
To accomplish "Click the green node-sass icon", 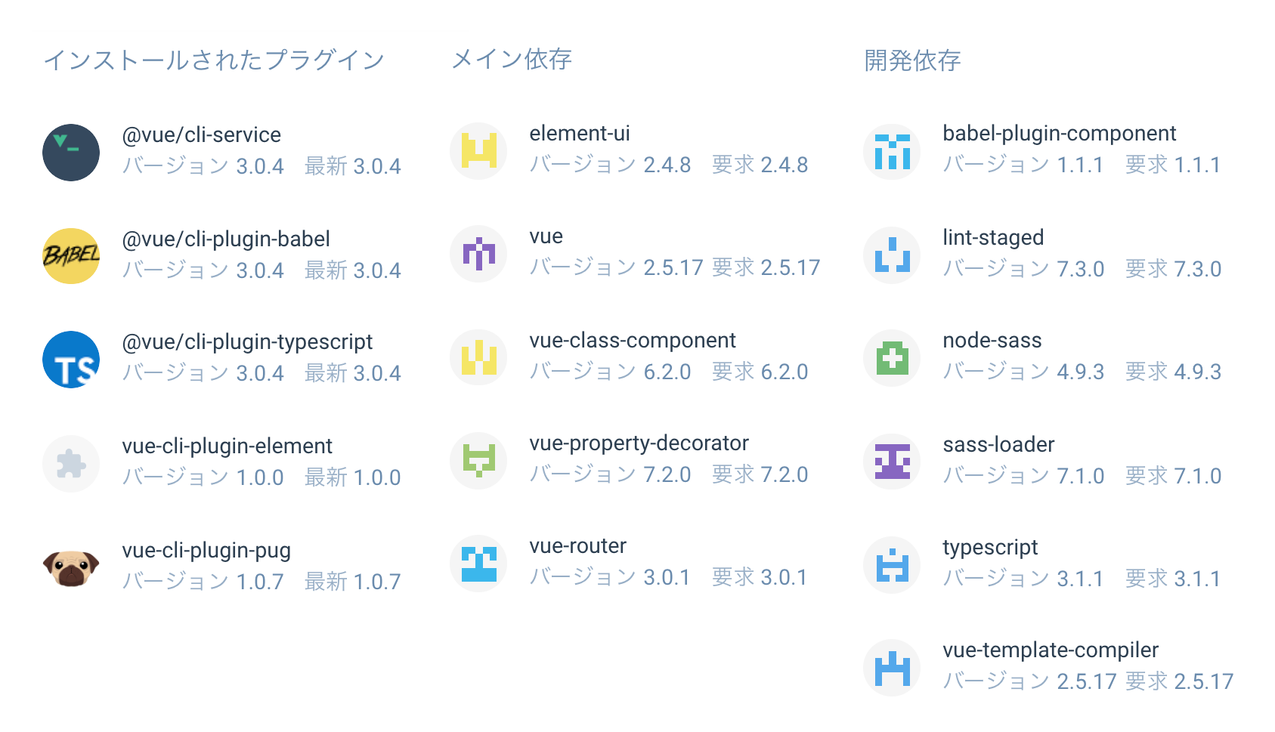I will 892,358.
